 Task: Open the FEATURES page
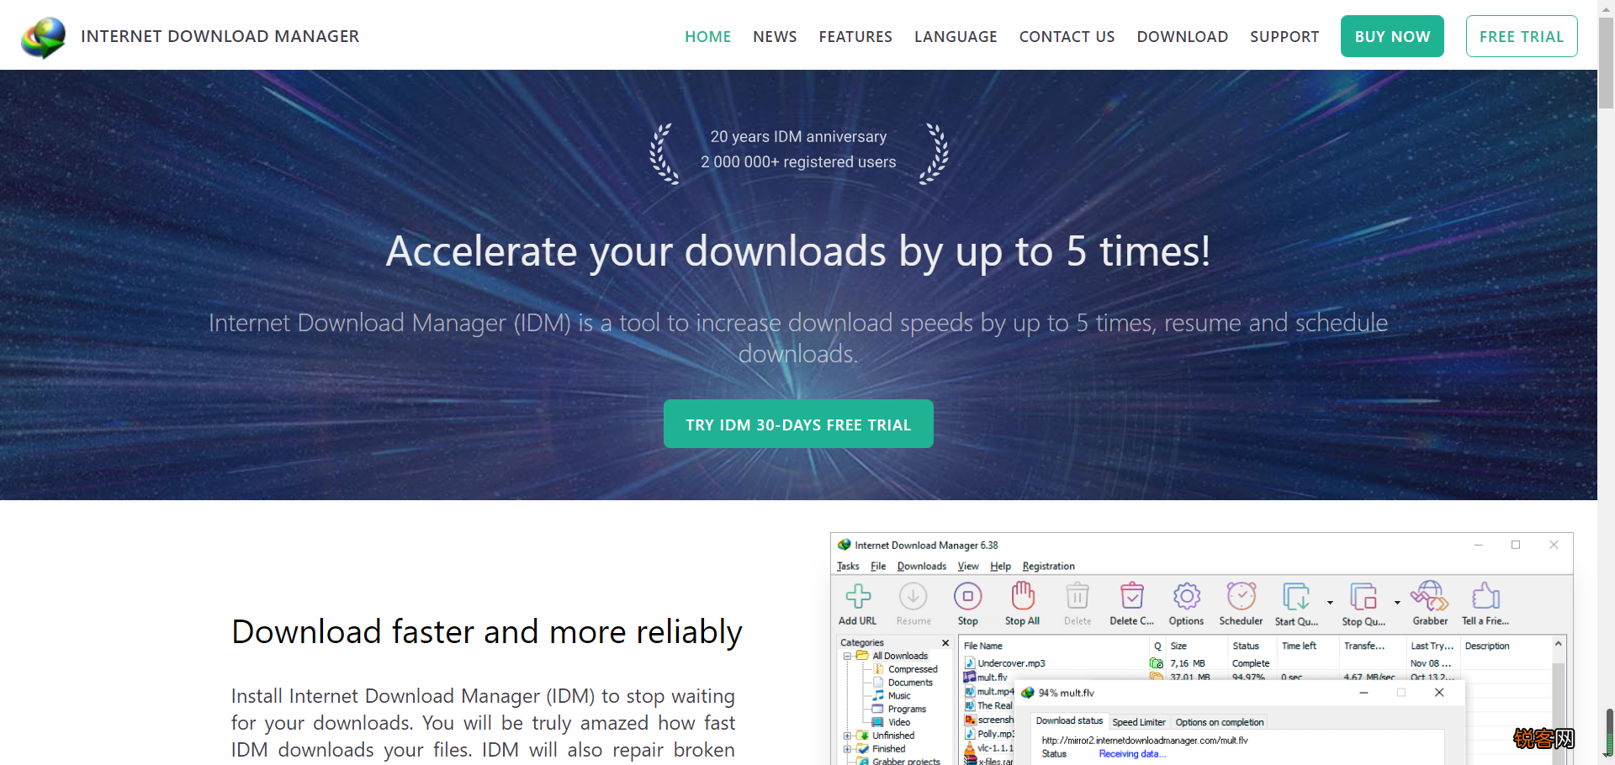coord(855,37)
